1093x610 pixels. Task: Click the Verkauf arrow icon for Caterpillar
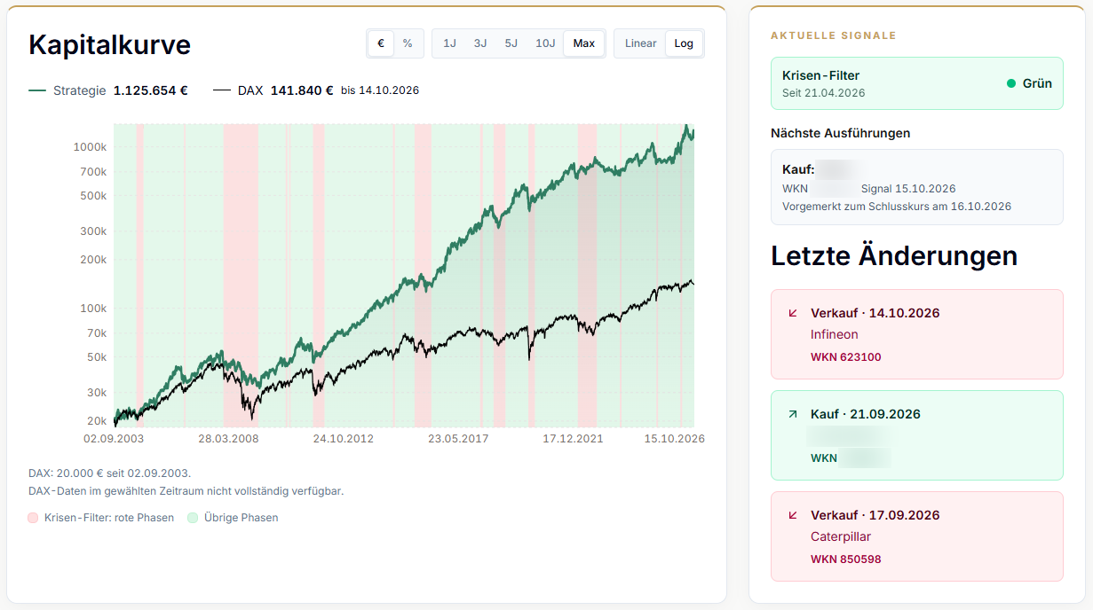pyautogui.click(x=793, y=515)
